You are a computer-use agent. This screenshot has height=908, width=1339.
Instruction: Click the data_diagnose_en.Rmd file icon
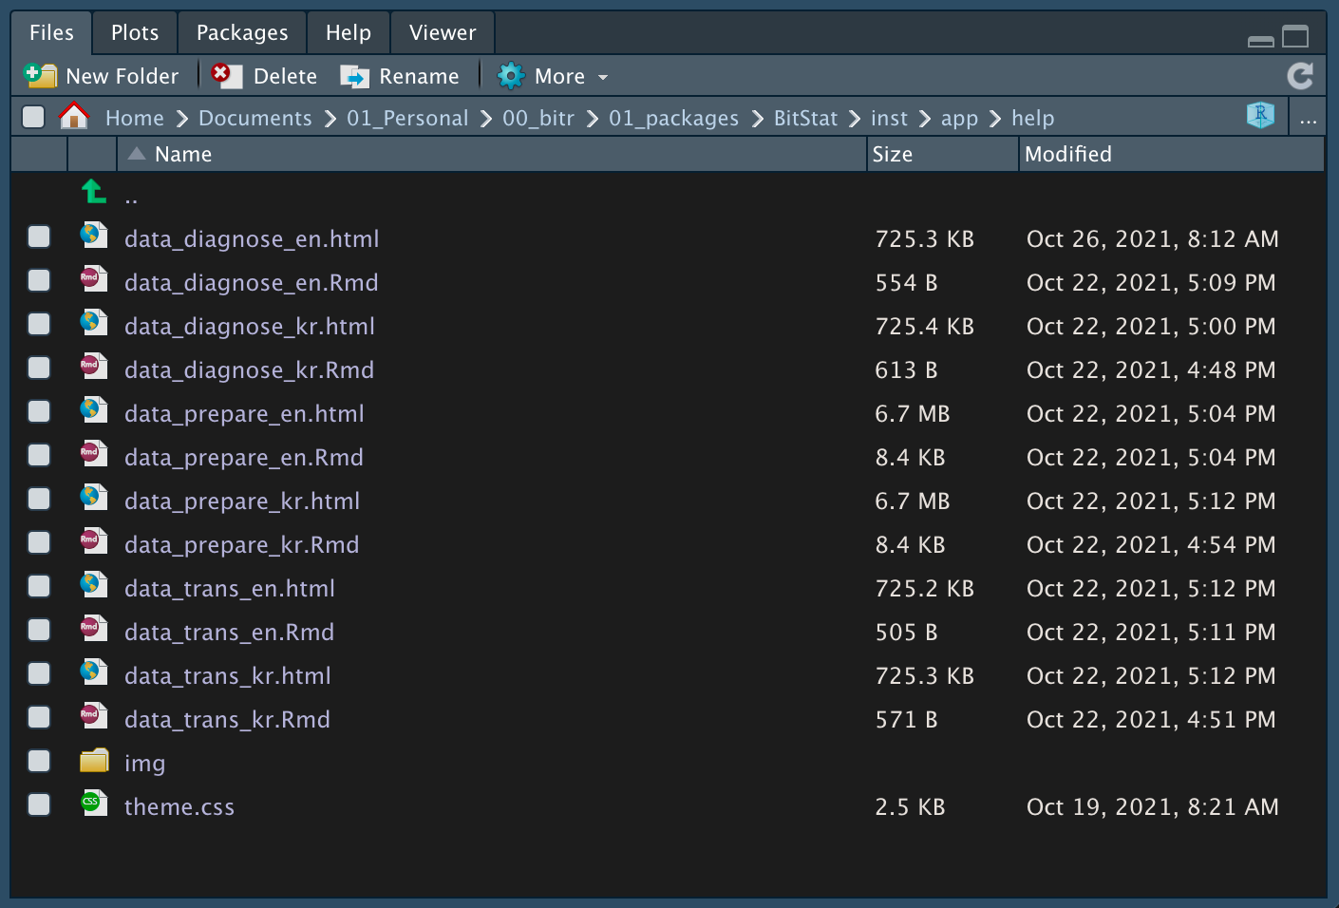(x=93, y=279)
